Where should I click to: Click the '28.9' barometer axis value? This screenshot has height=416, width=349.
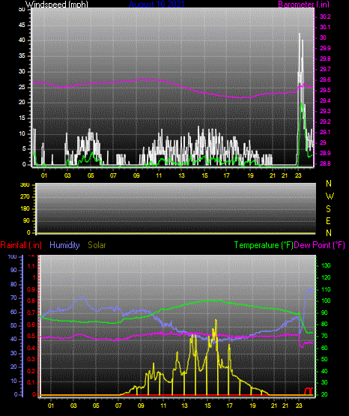pos(325,154)
